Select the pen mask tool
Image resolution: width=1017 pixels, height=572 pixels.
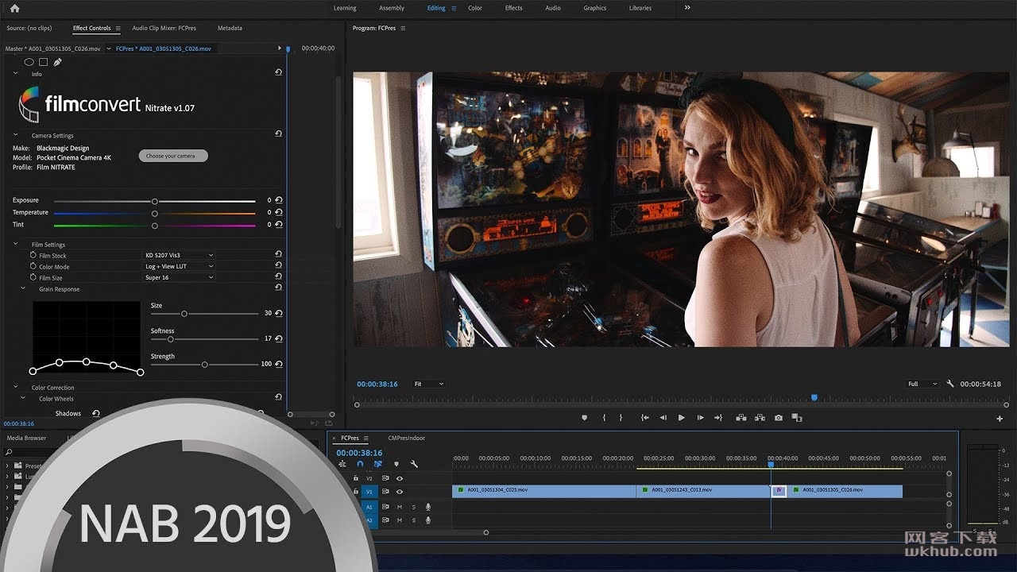(x=57, y=61)
